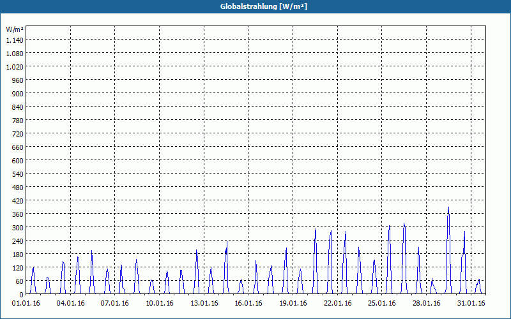Click the 600 y-axis label
Image resolution: width=511 pixels, height=319 pixels.
click(x=18, y=161)
